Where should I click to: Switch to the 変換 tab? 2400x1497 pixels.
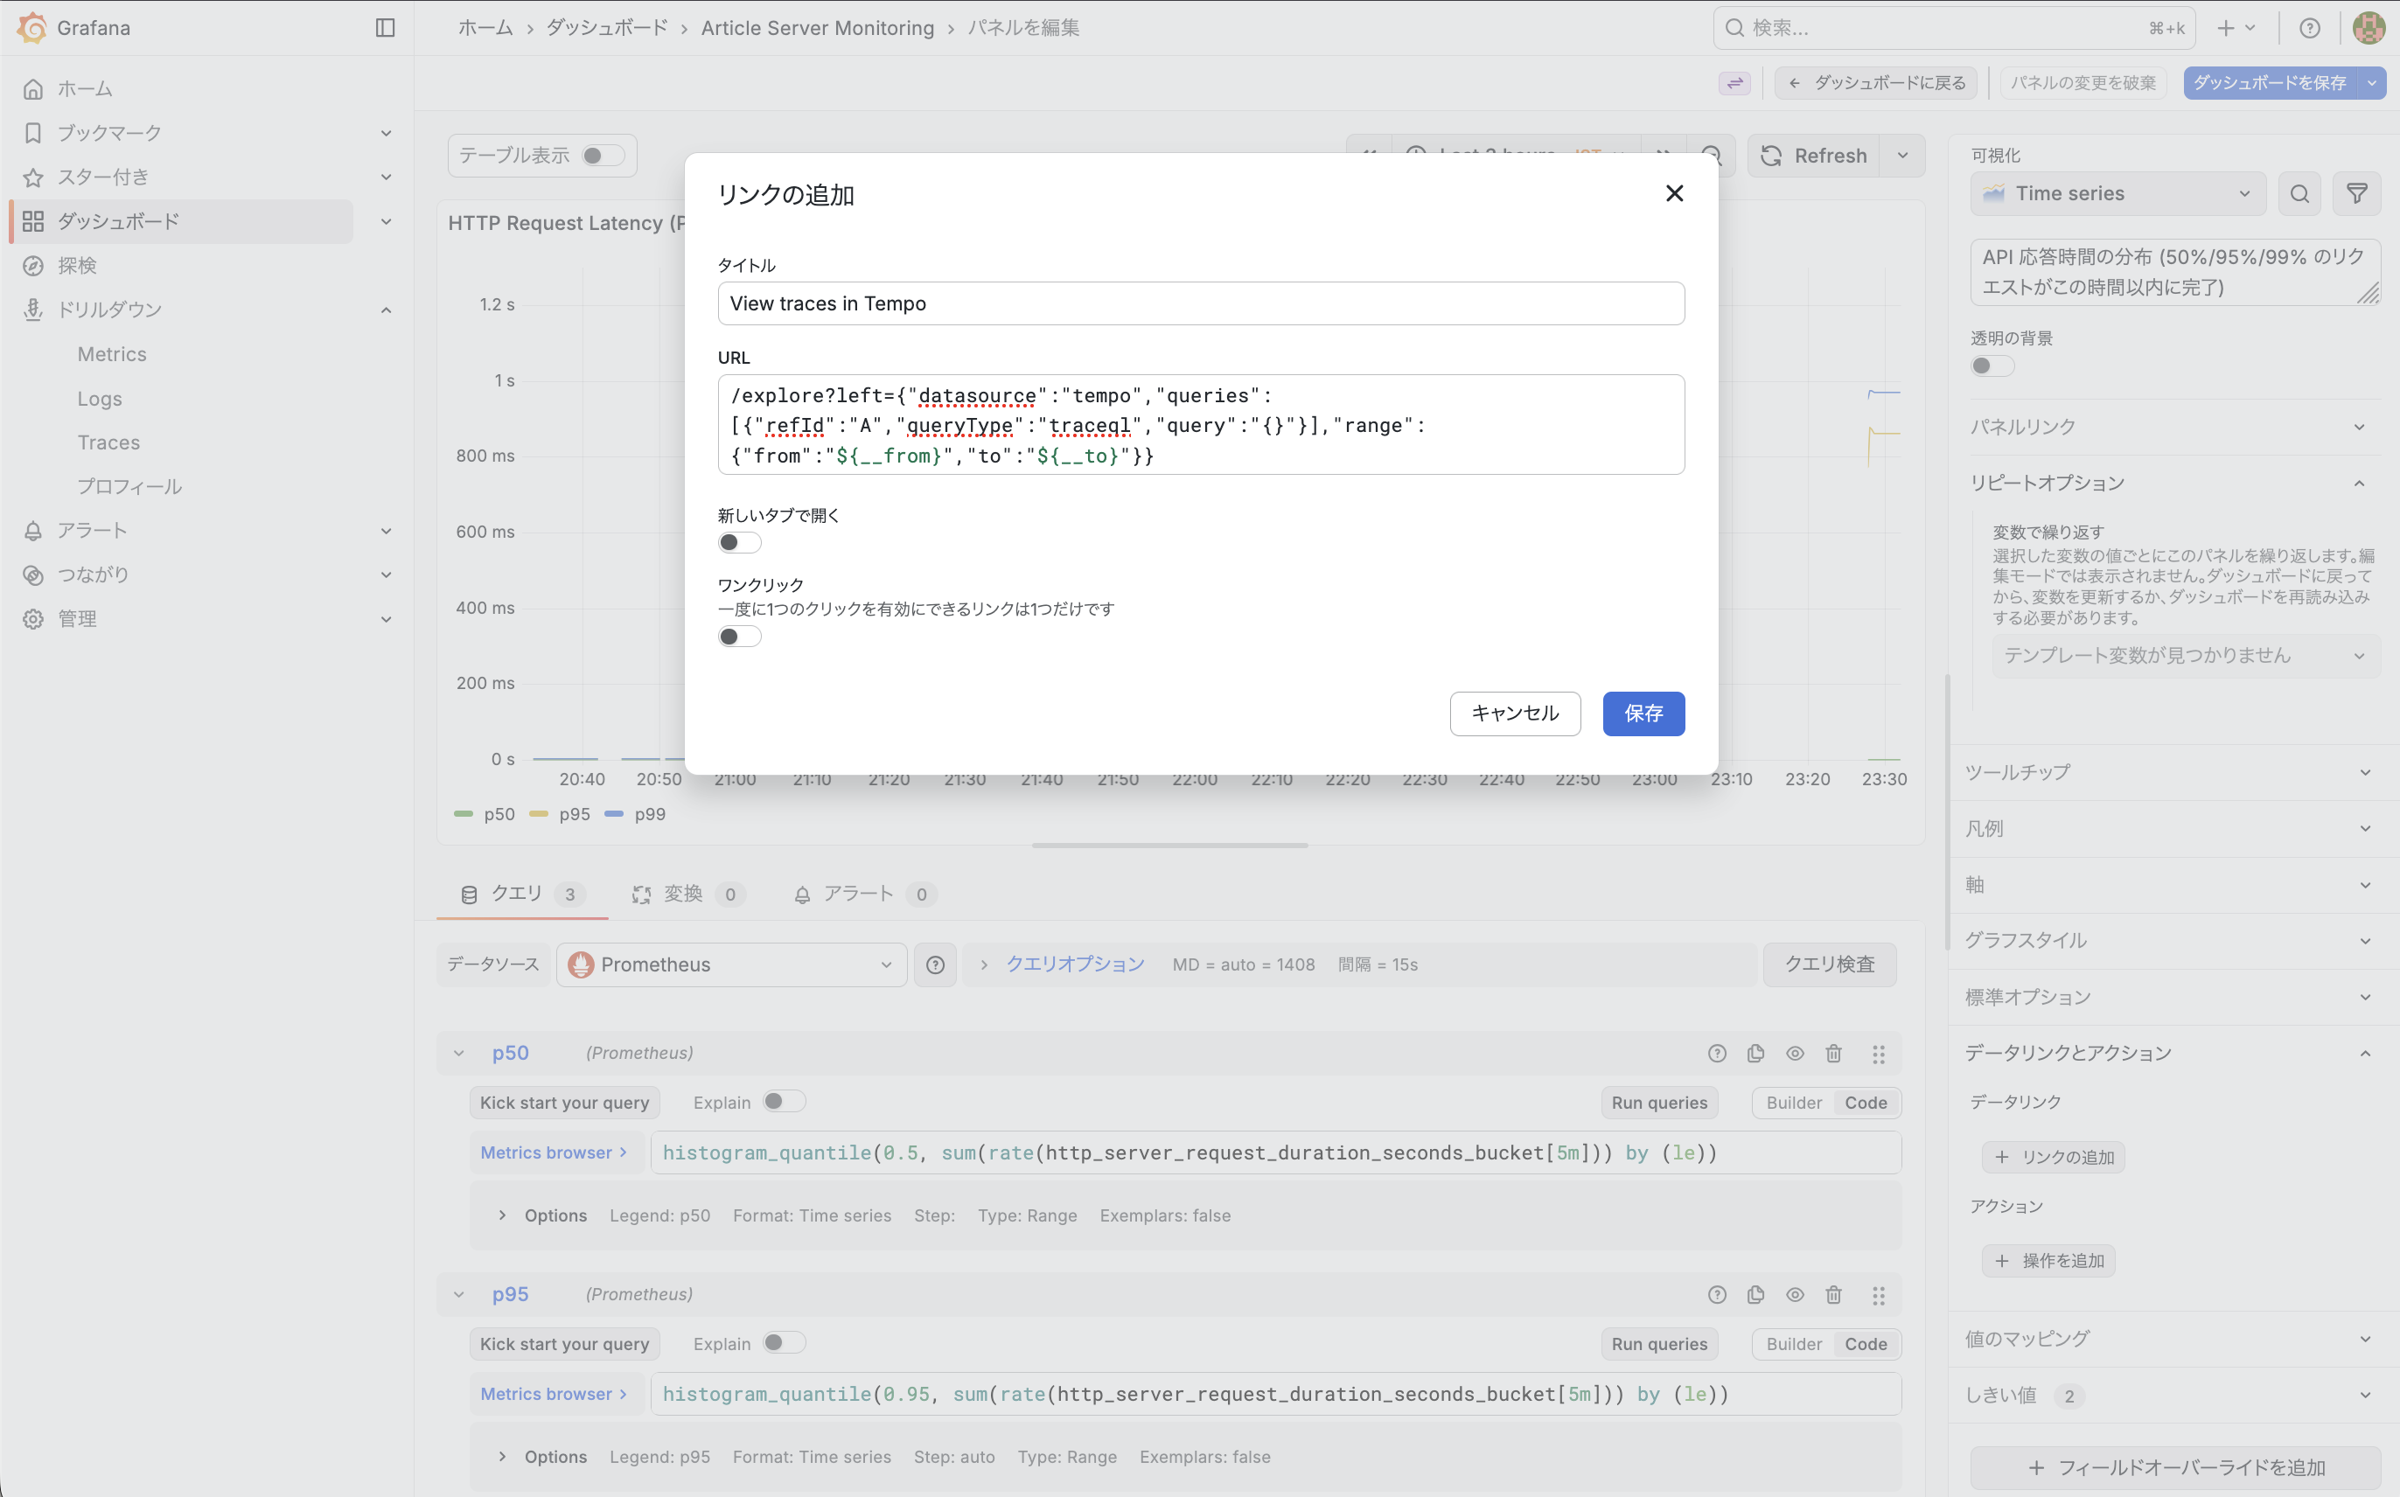pyautogui.click(x=683, y=894)
